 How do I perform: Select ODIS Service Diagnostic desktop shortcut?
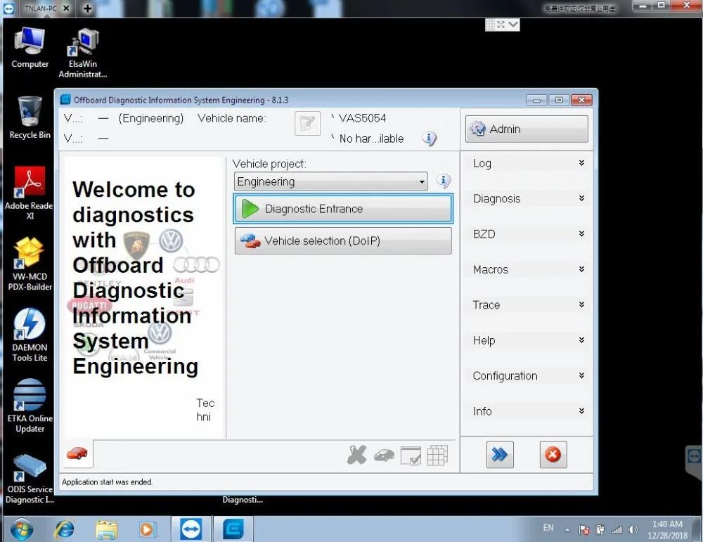(30, 478)
